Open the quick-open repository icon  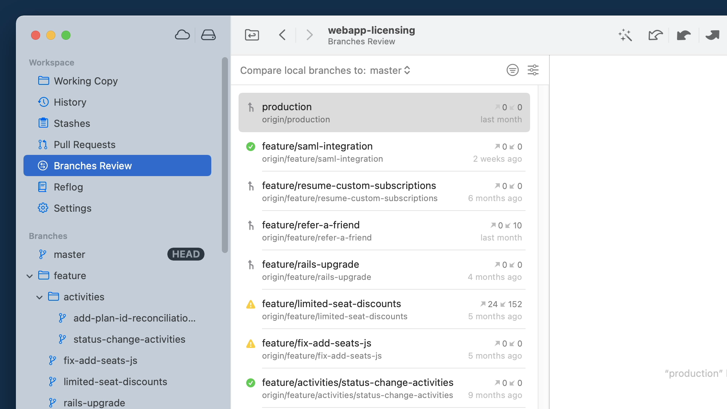tap(252, 35)
